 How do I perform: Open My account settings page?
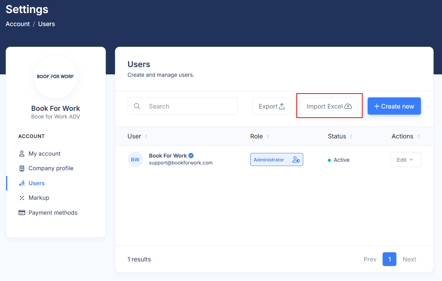[x=44, y=154]
